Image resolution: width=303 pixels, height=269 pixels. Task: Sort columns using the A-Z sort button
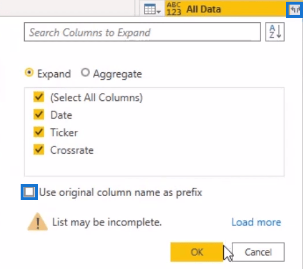pos(275,32)
